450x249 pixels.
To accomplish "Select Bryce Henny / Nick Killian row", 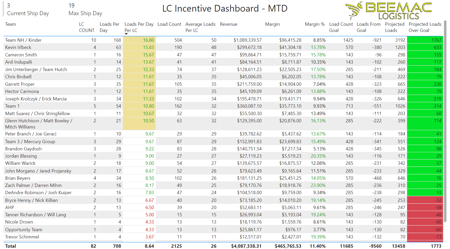I will (x=223, y=200).
